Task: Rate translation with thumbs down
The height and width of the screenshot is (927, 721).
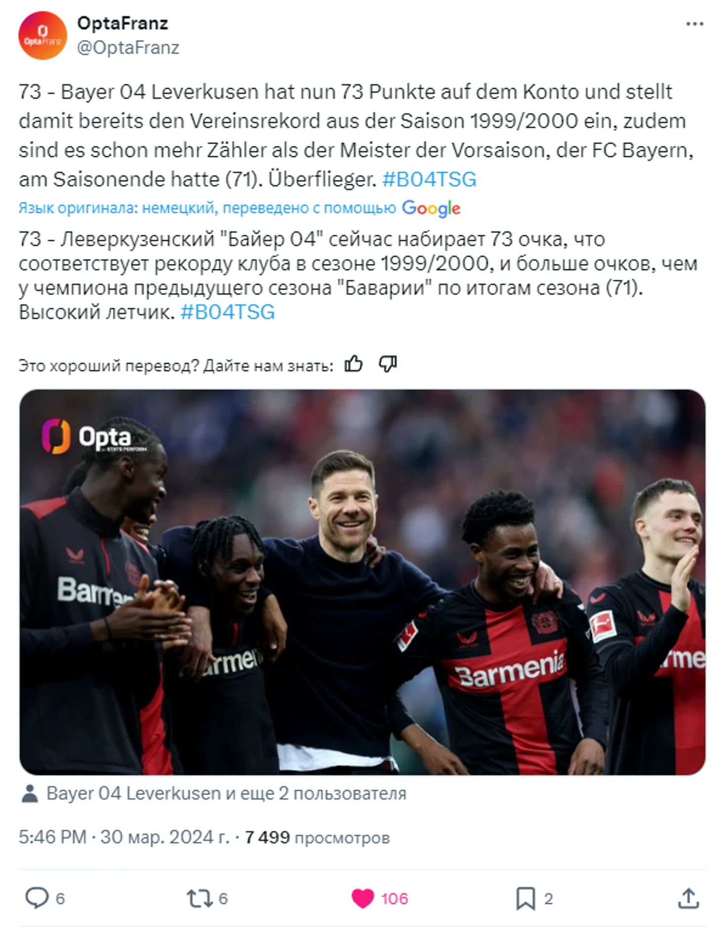Action: click(x=388, y=365)
